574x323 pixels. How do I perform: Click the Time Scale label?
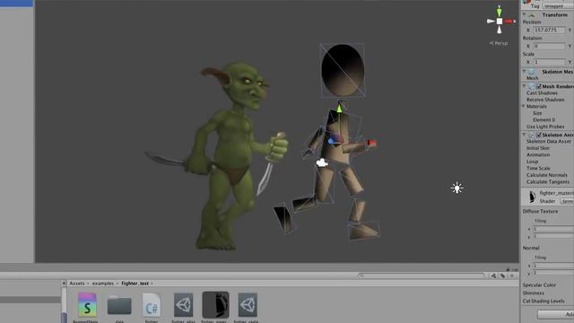(x=538, y=169)
